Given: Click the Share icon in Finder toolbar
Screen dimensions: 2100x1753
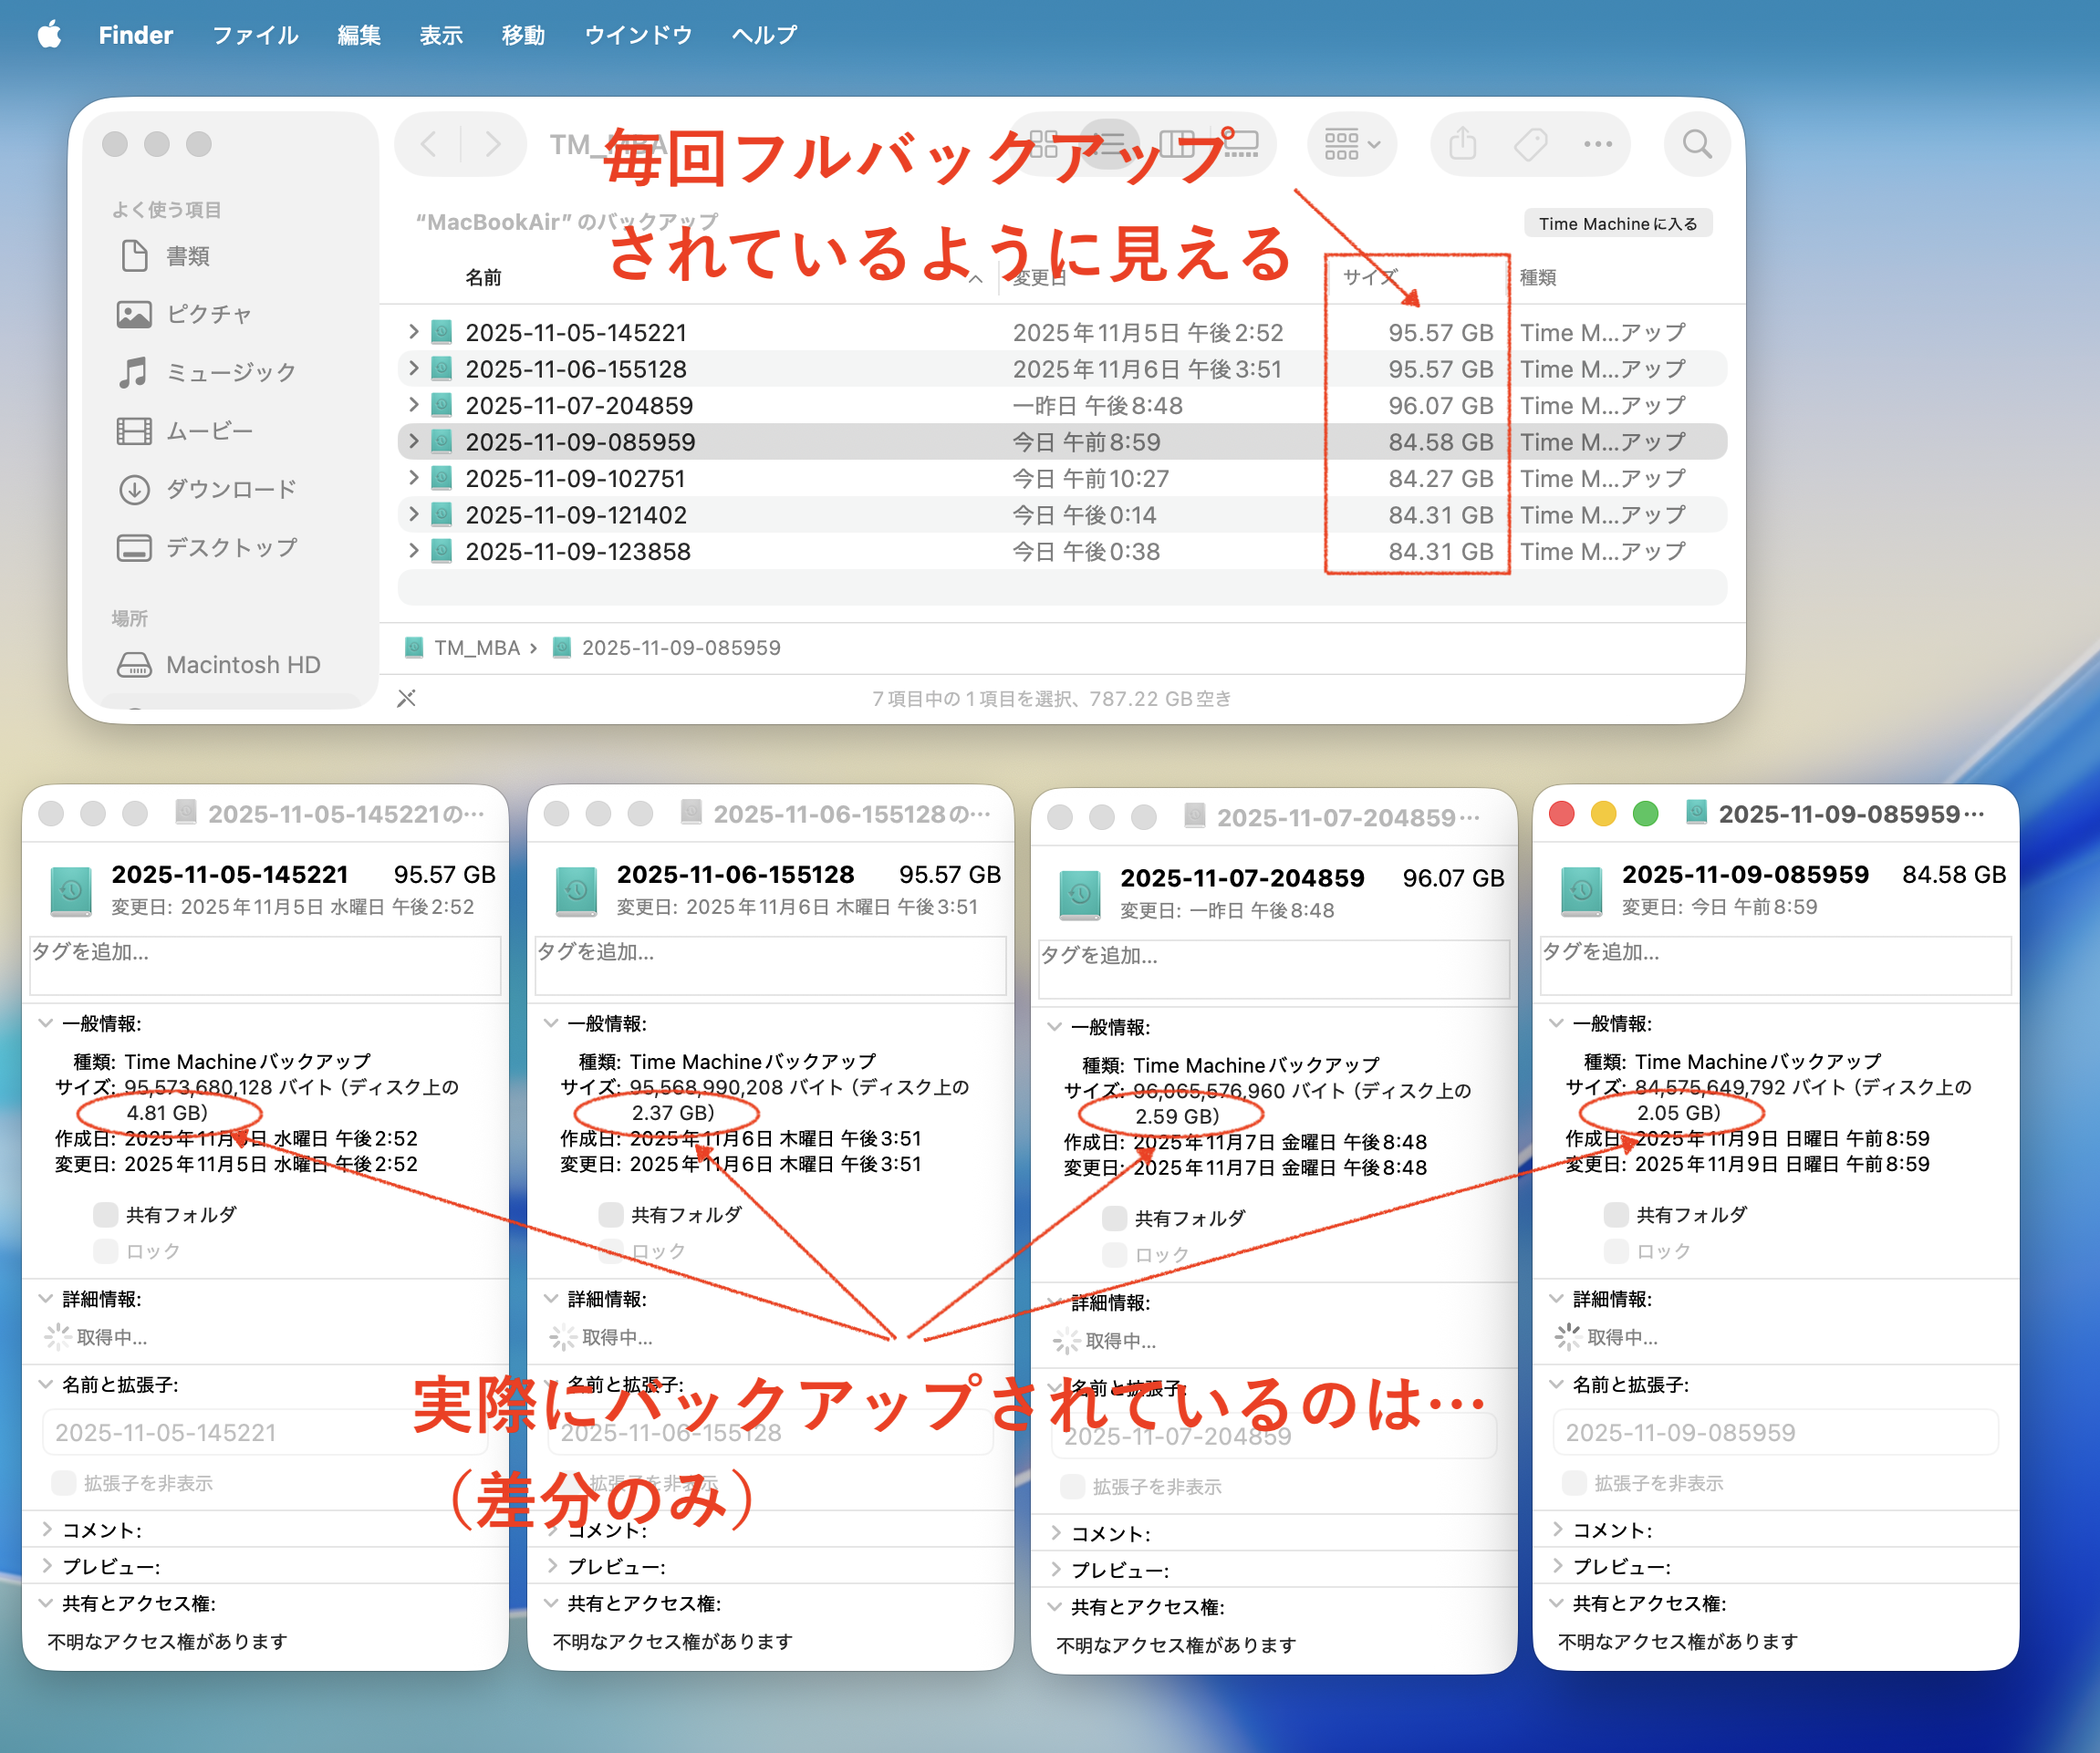Looking at the screenshot, I should (1462, 144).
